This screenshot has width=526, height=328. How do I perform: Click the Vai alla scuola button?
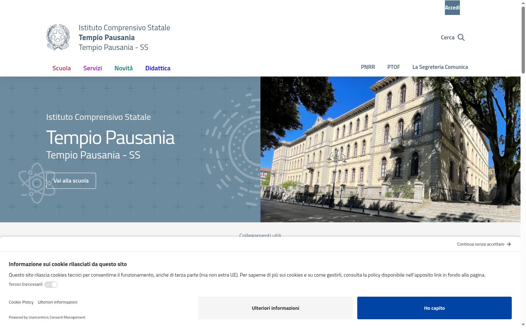[x=71, y=181]
